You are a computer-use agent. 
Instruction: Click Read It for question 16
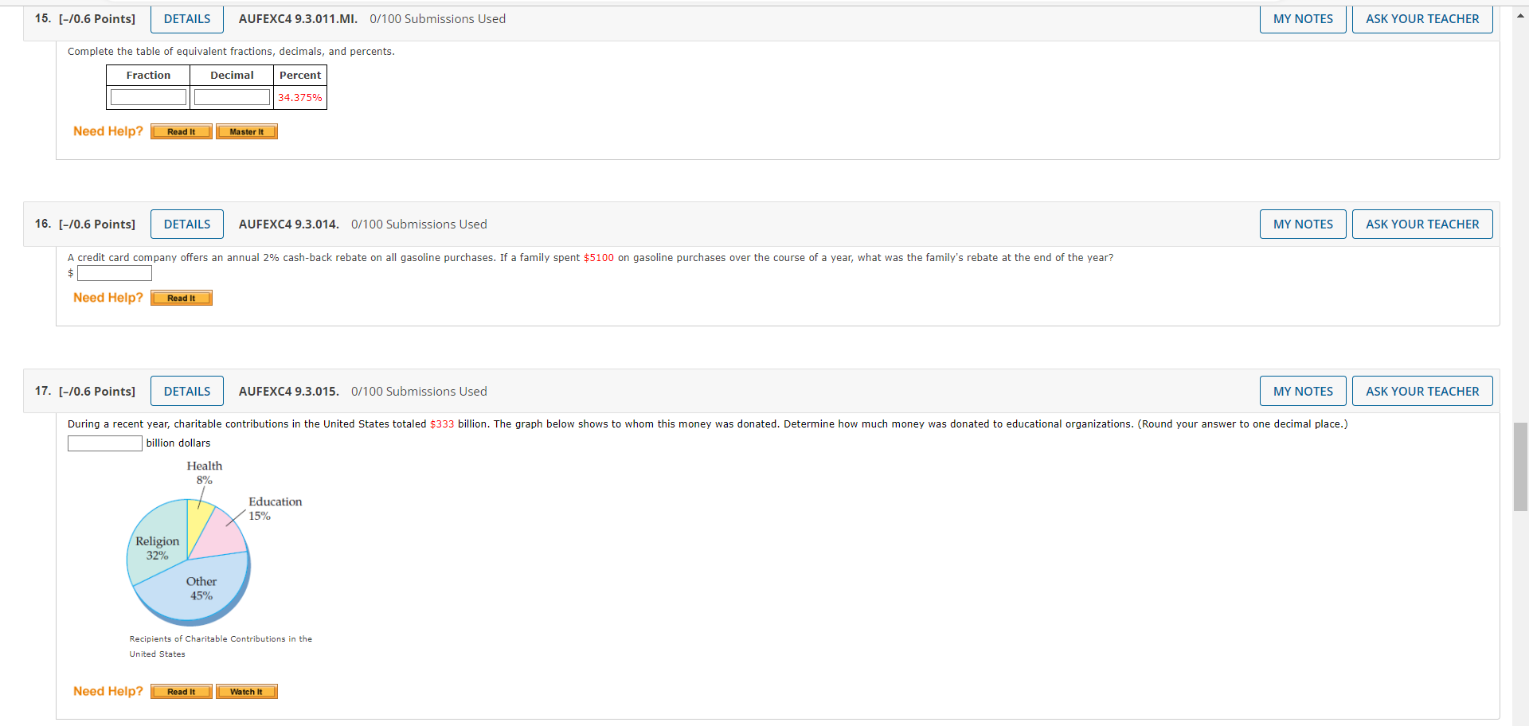pos(182,299)
